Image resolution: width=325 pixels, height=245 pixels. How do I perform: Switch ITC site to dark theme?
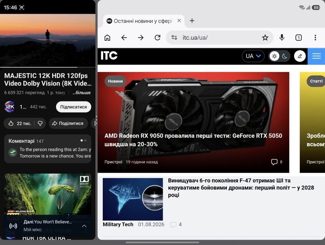285,56
